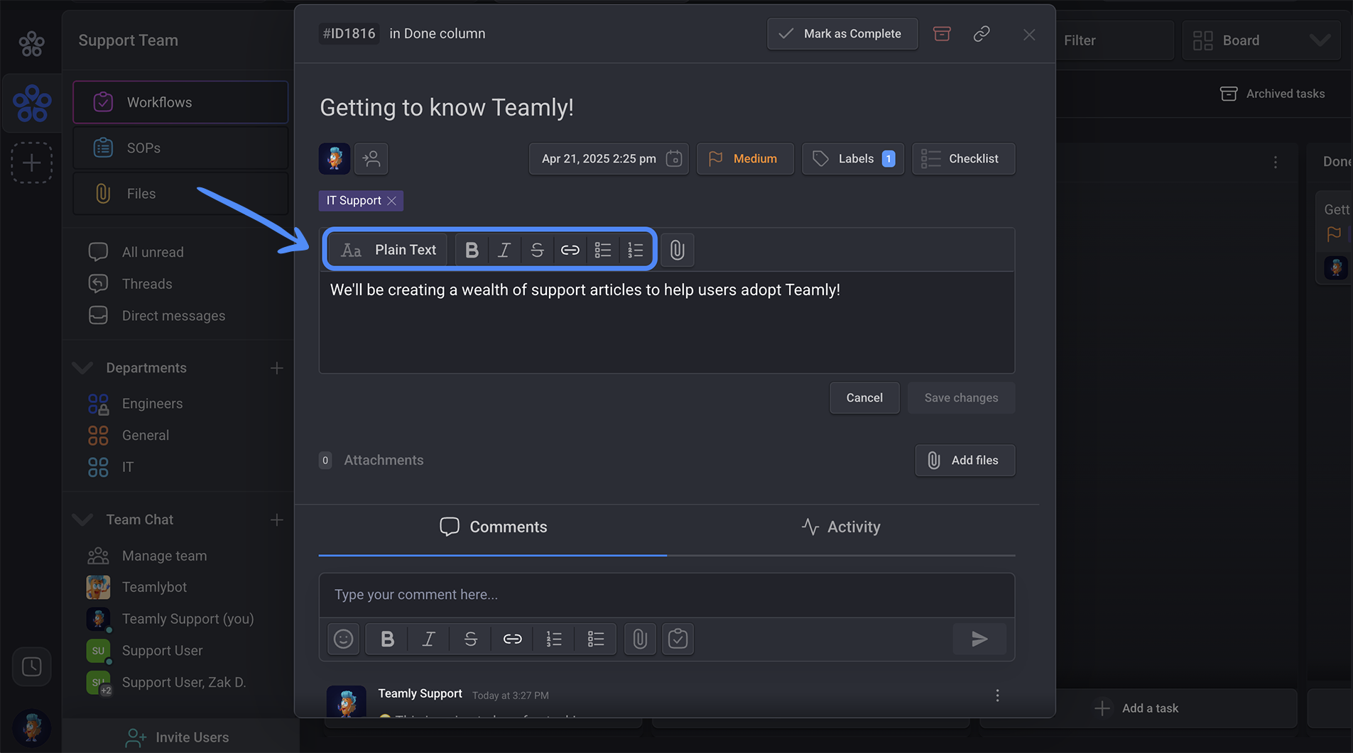Close the task dialog
Viewport: 1353px width, 753px height.
coord(1029,34)
